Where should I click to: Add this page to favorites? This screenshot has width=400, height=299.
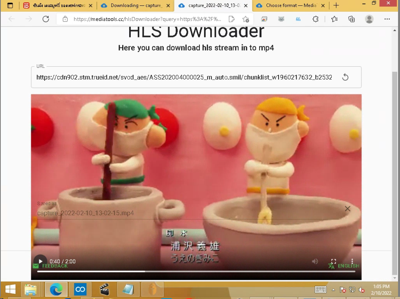click(x=246, y=19)
